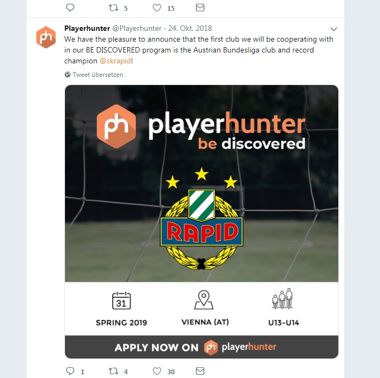
Task: Retweet the Playerhunter Rapid announcement tweet
Action: tap(113, 371)
